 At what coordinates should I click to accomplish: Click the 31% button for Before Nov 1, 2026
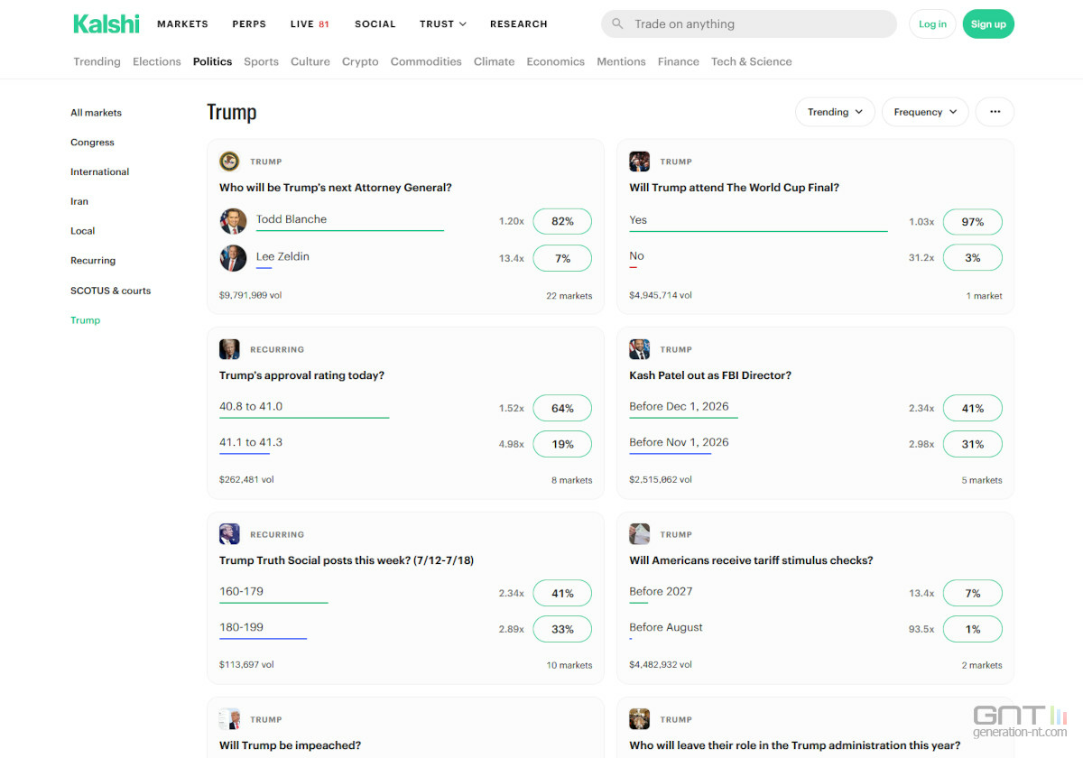tap(972, 444)
